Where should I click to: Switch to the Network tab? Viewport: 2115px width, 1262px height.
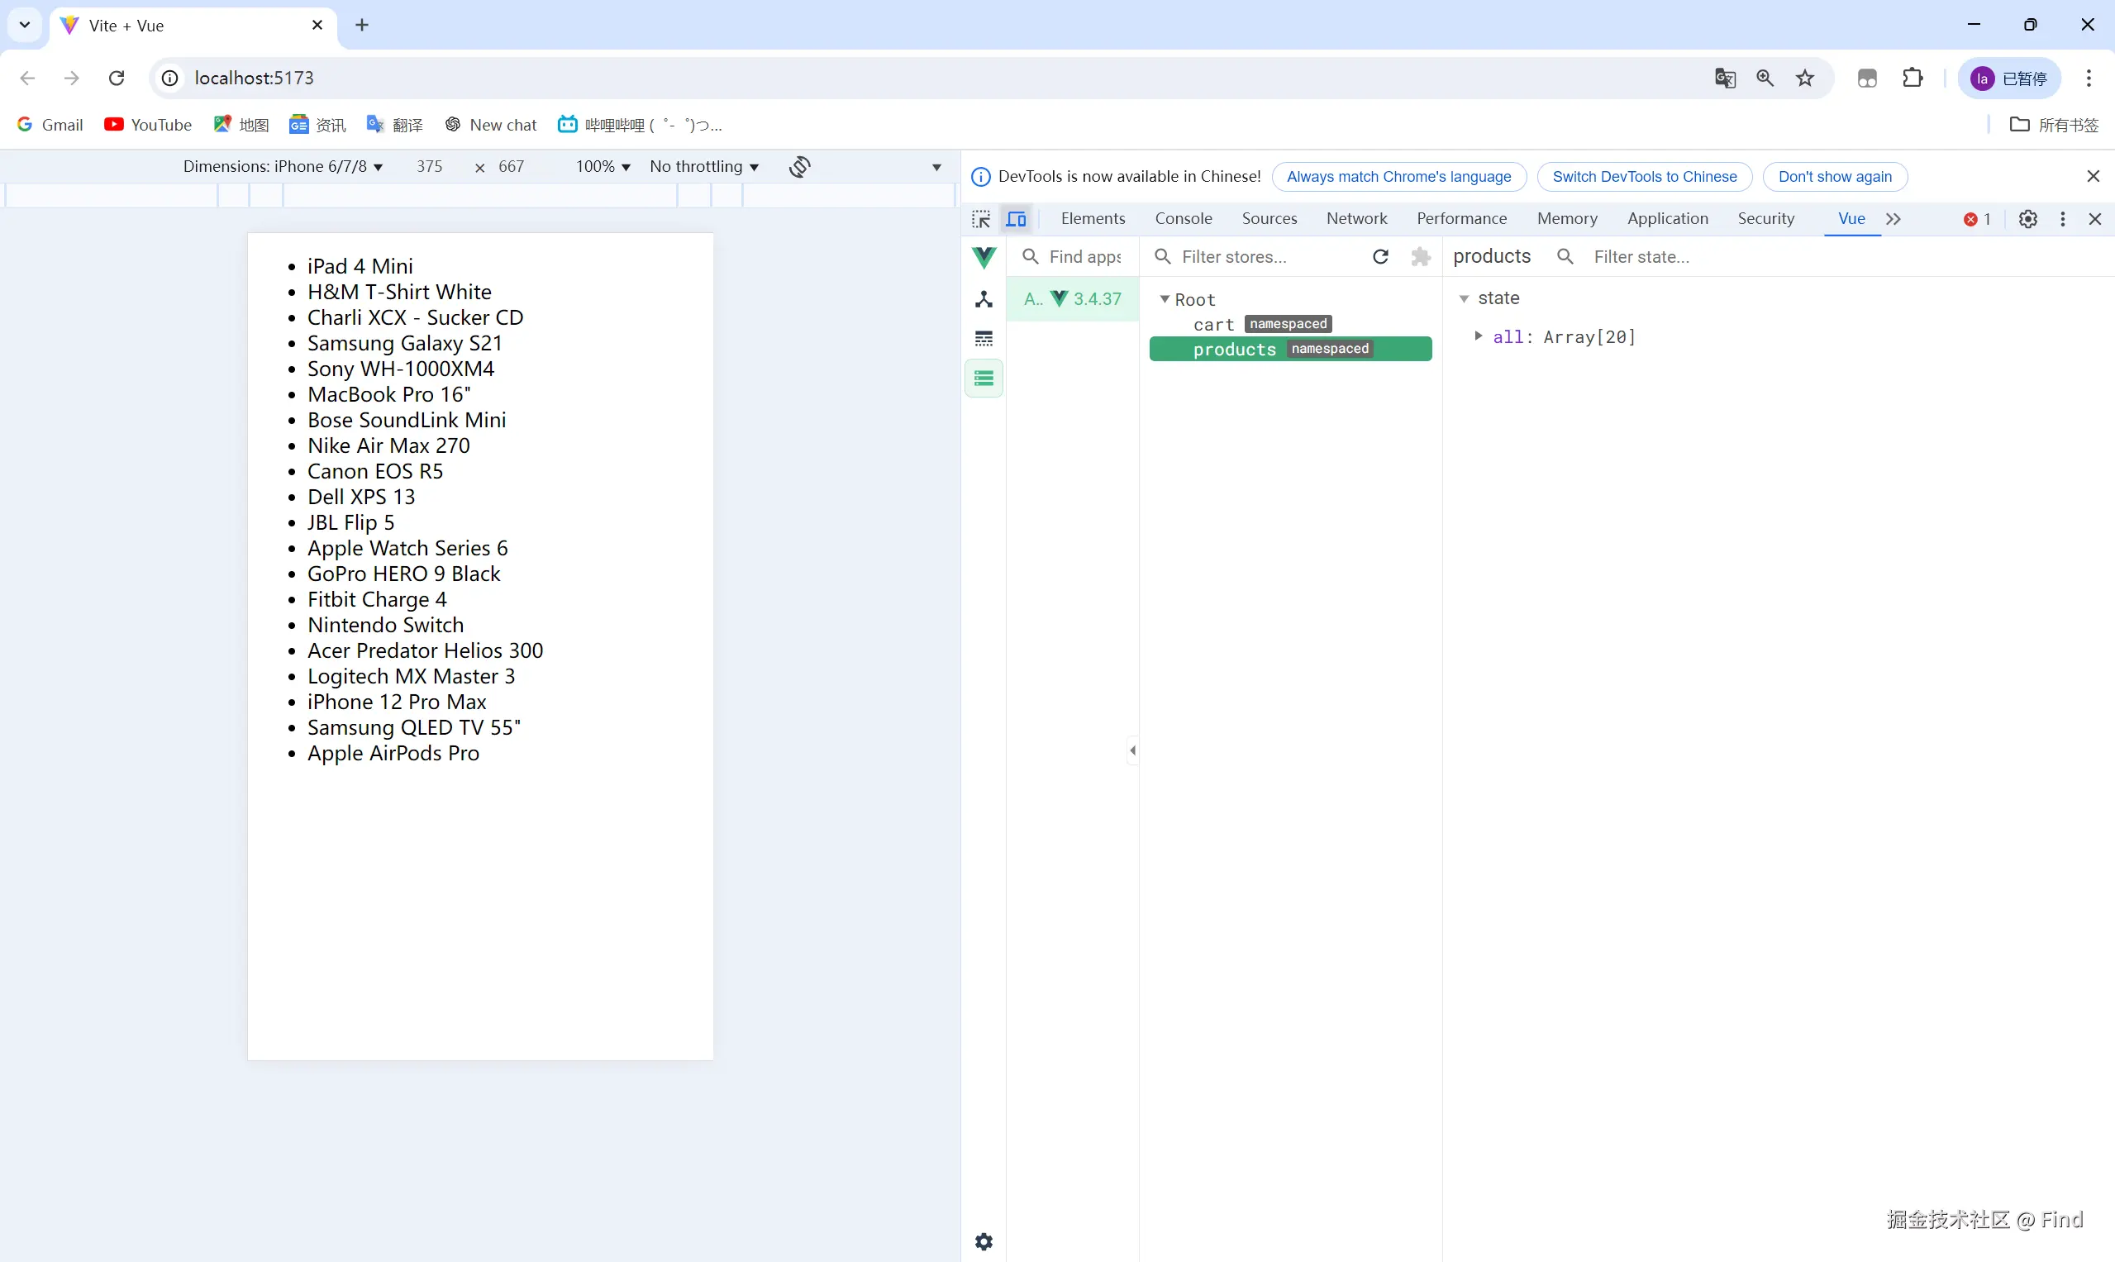tap(1356, 218)
